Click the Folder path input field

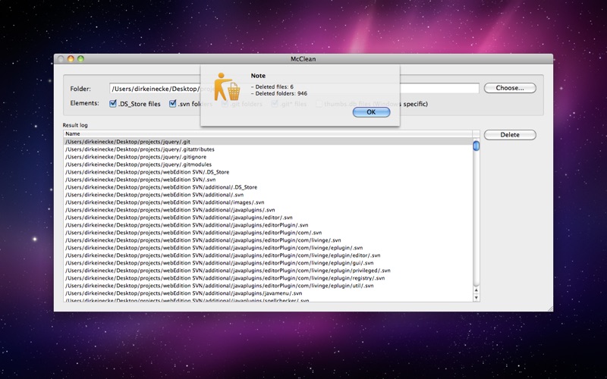point(294,88)
